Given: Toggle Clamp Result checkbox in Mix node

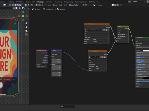Looking at the screenshot, I should (x=119, y=35).
